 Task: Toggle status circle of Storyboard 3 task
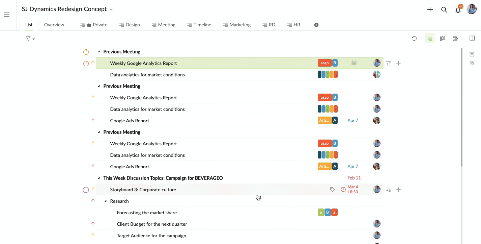point(86,190)
